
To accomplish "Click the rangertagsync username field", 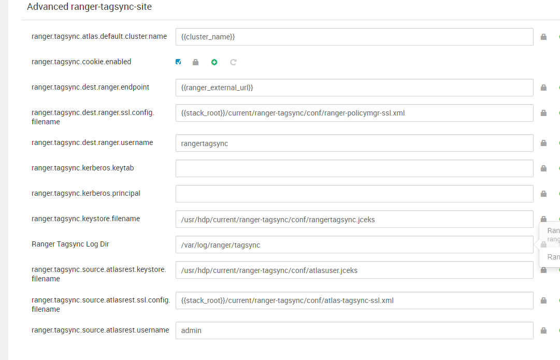I will (354, 143).
